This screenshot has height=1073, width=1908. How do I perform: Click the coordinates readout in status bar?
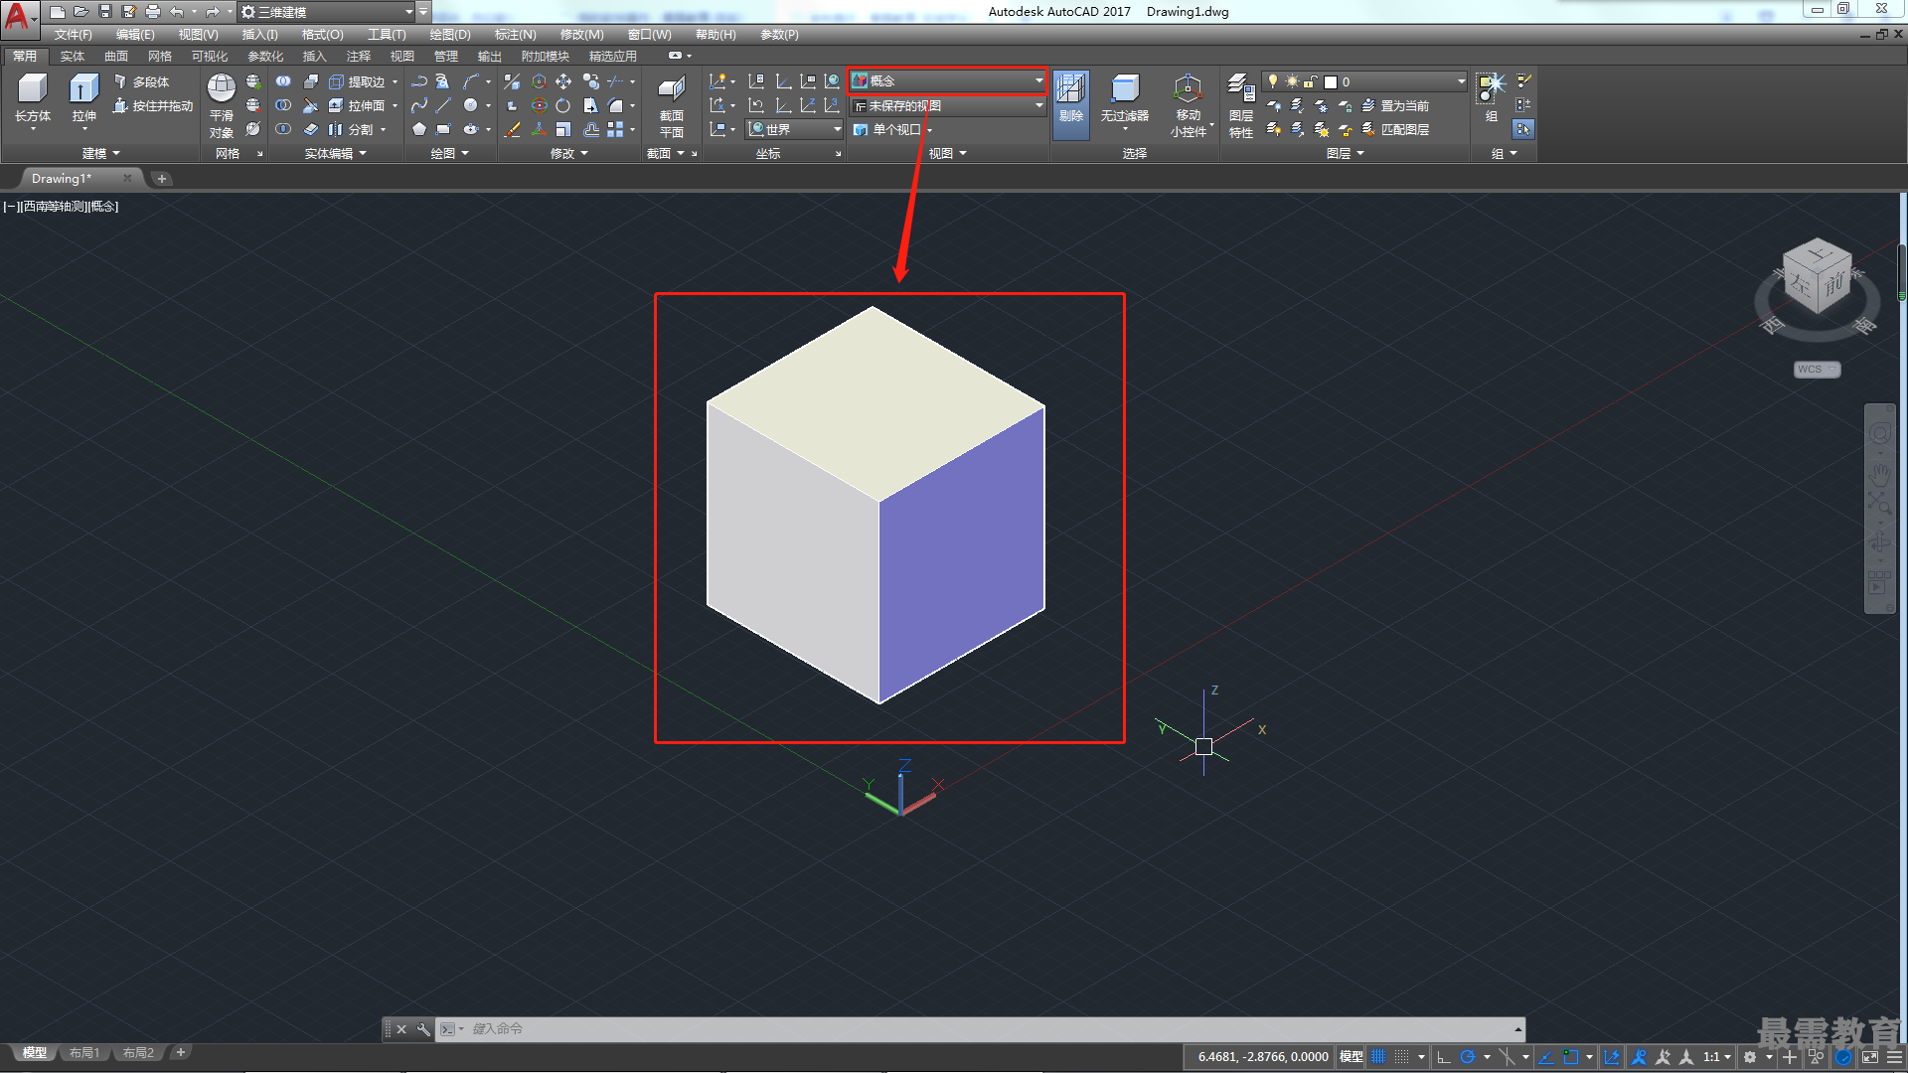pos(1262,1057)
